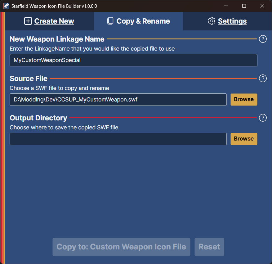Click the window title 'Starfield Weapon Icon File Builder v1.0.0.0'
This screenshot has height=264, width=272.
(54, 6)
